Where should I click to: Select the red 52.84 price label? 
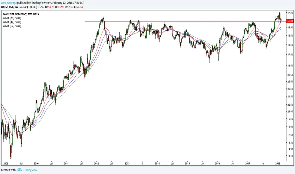click(x=290, y=21)
